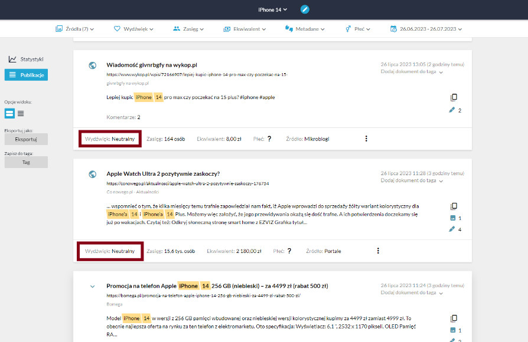Click Komentarze: 2 on the wykop.pl post
This screenshot has height=342, width=528.
123,117
